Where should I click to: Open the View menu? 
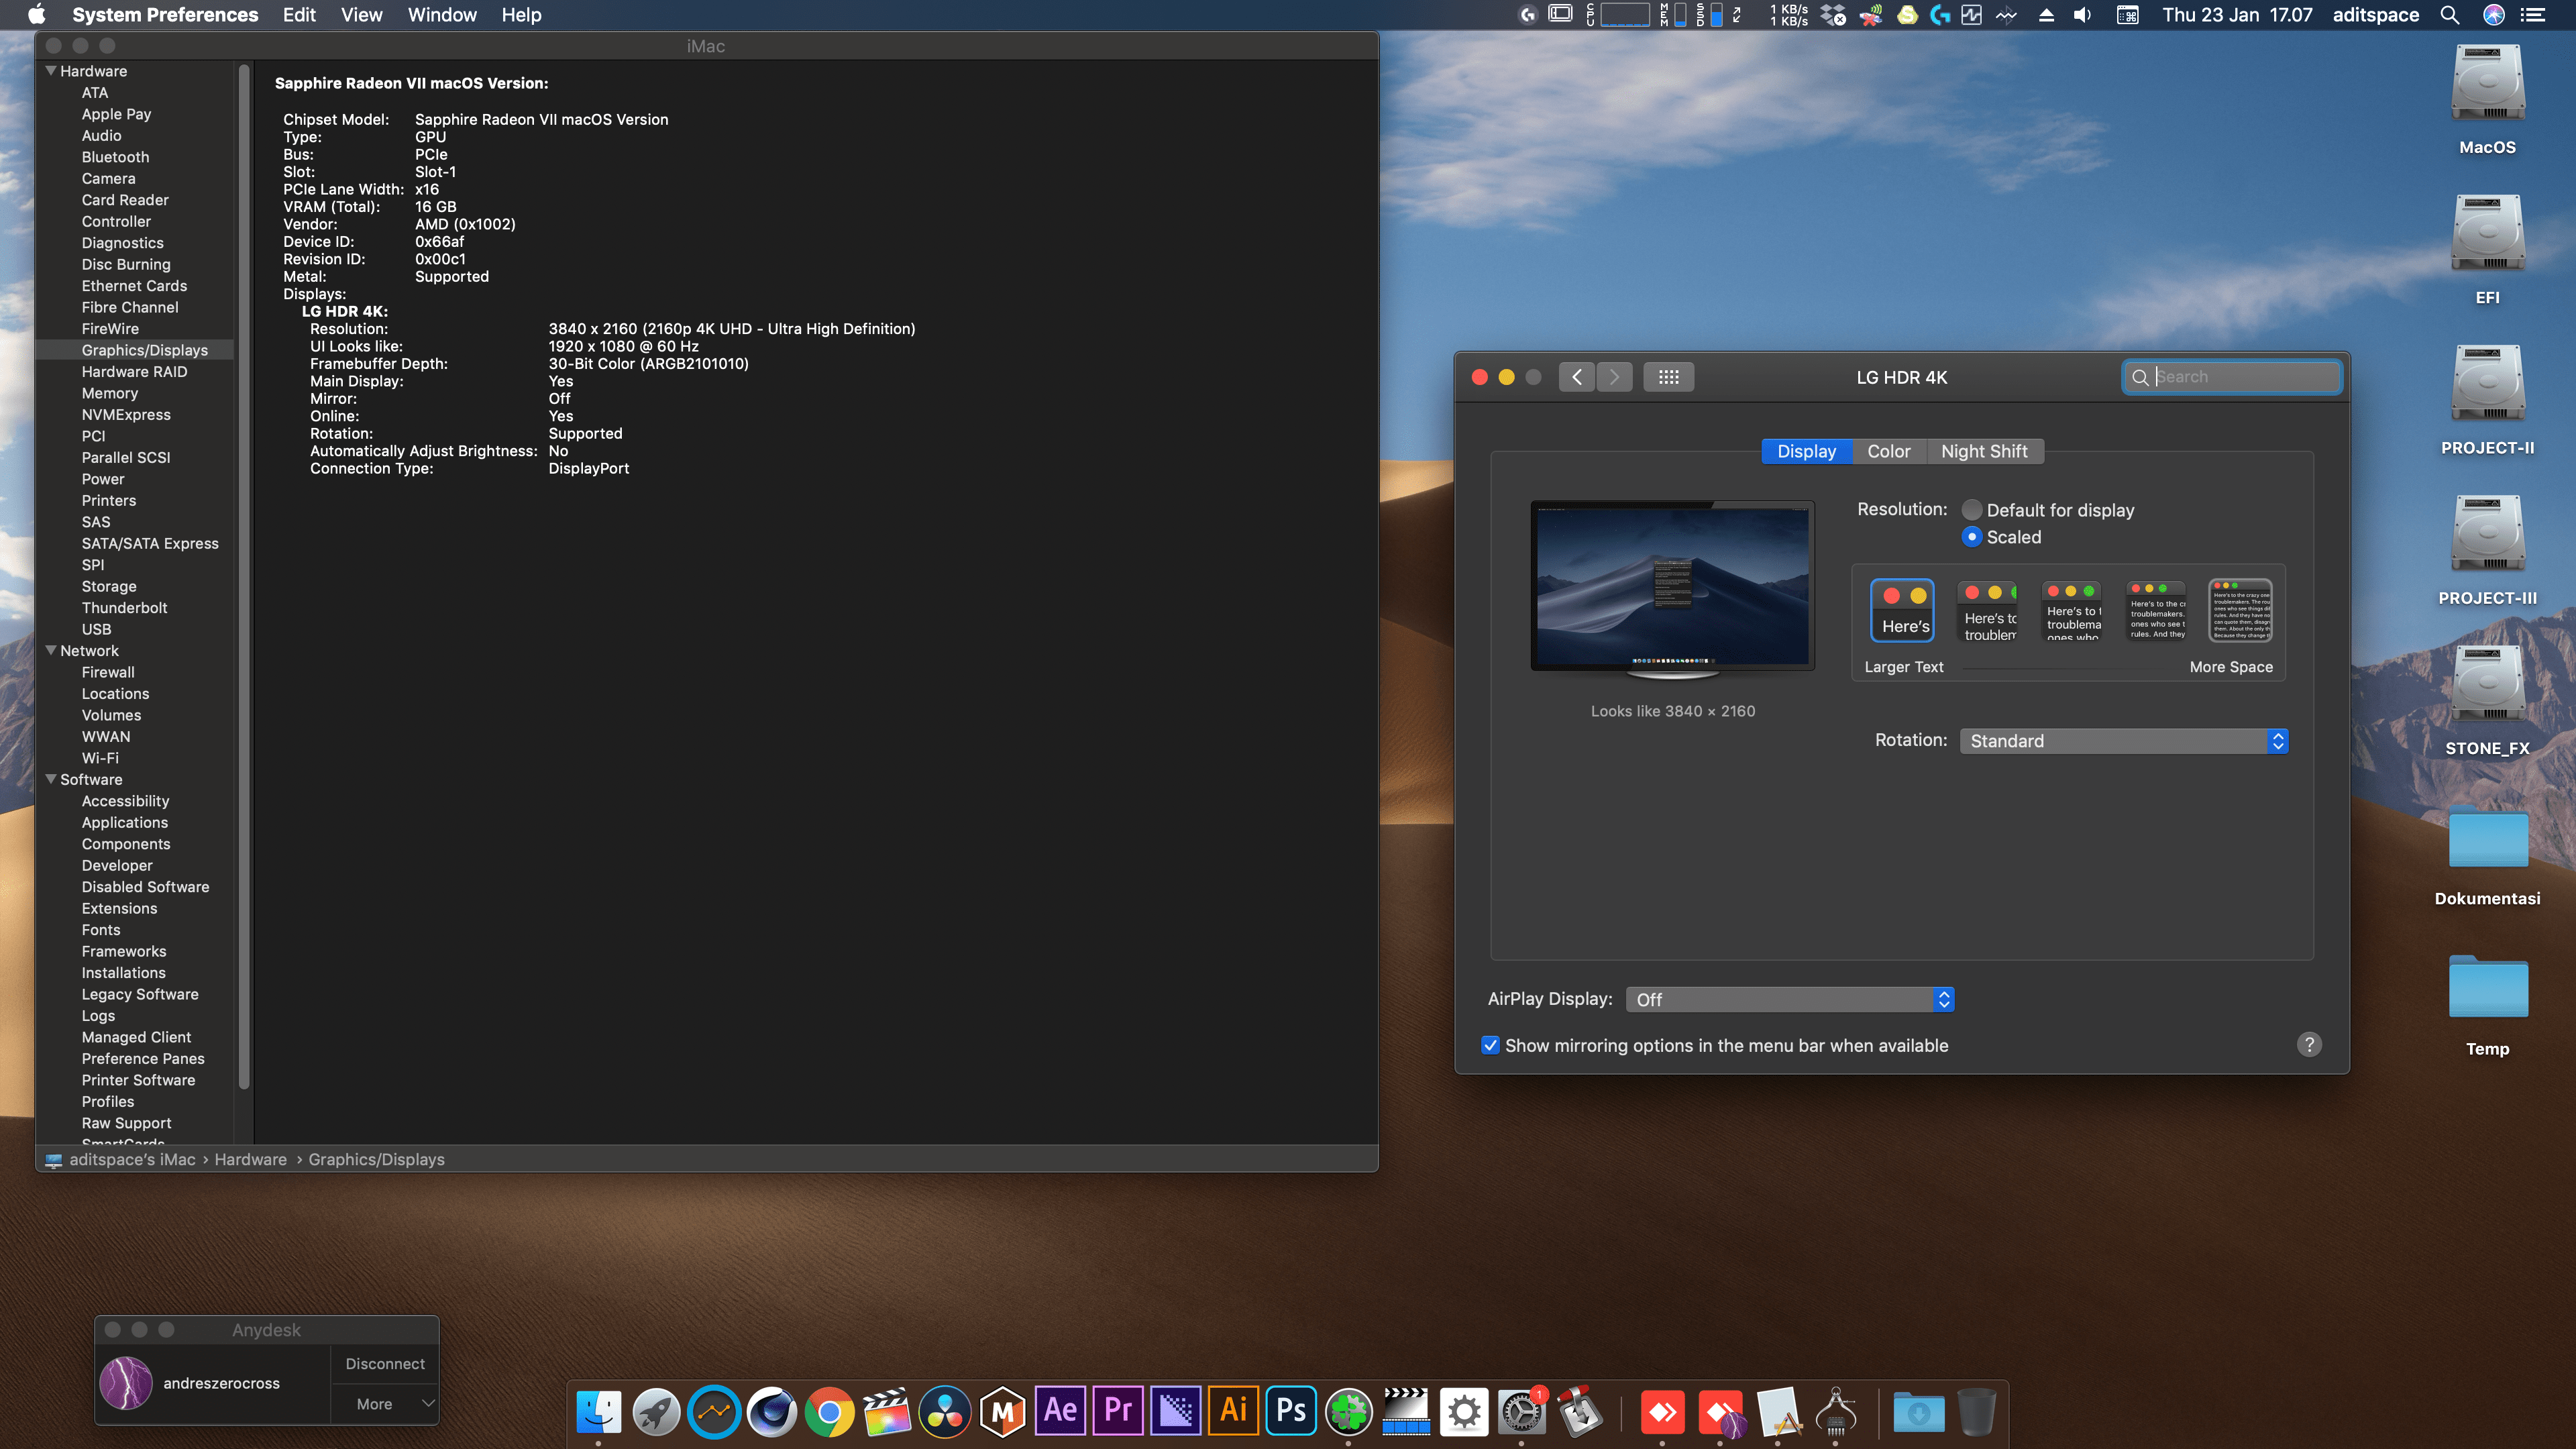point(361,15)
